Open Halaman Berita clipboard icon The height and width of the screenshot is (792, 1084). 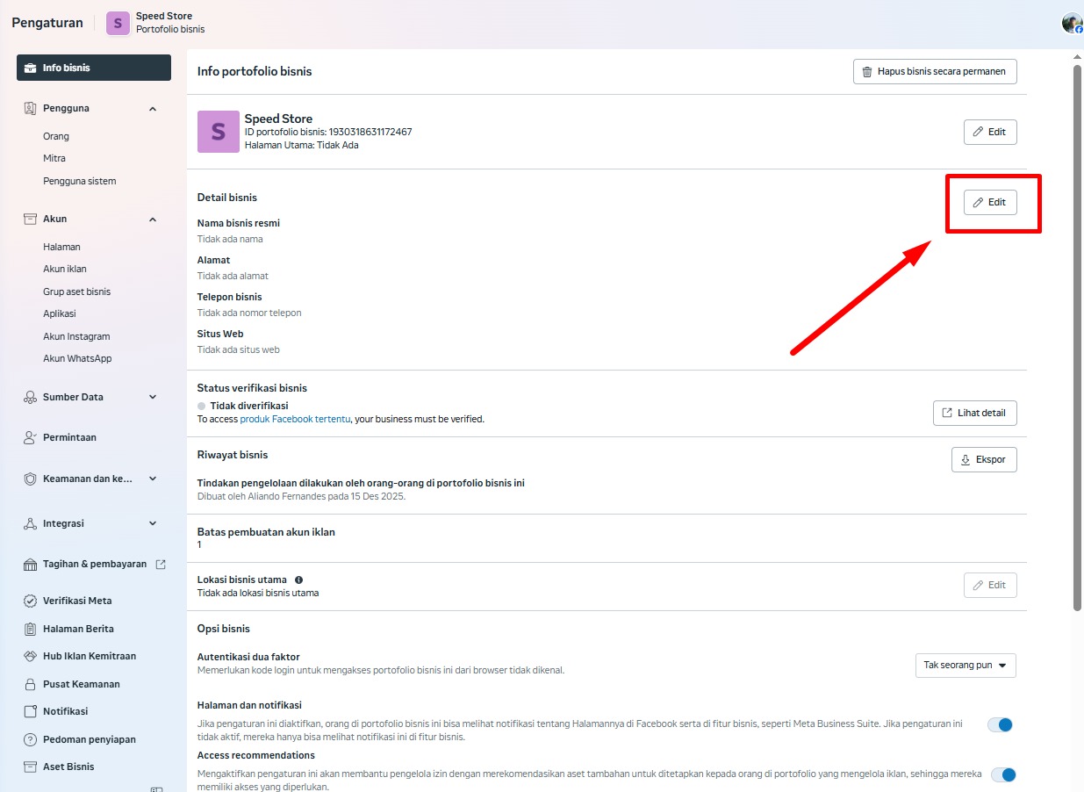tap(30, 629)
